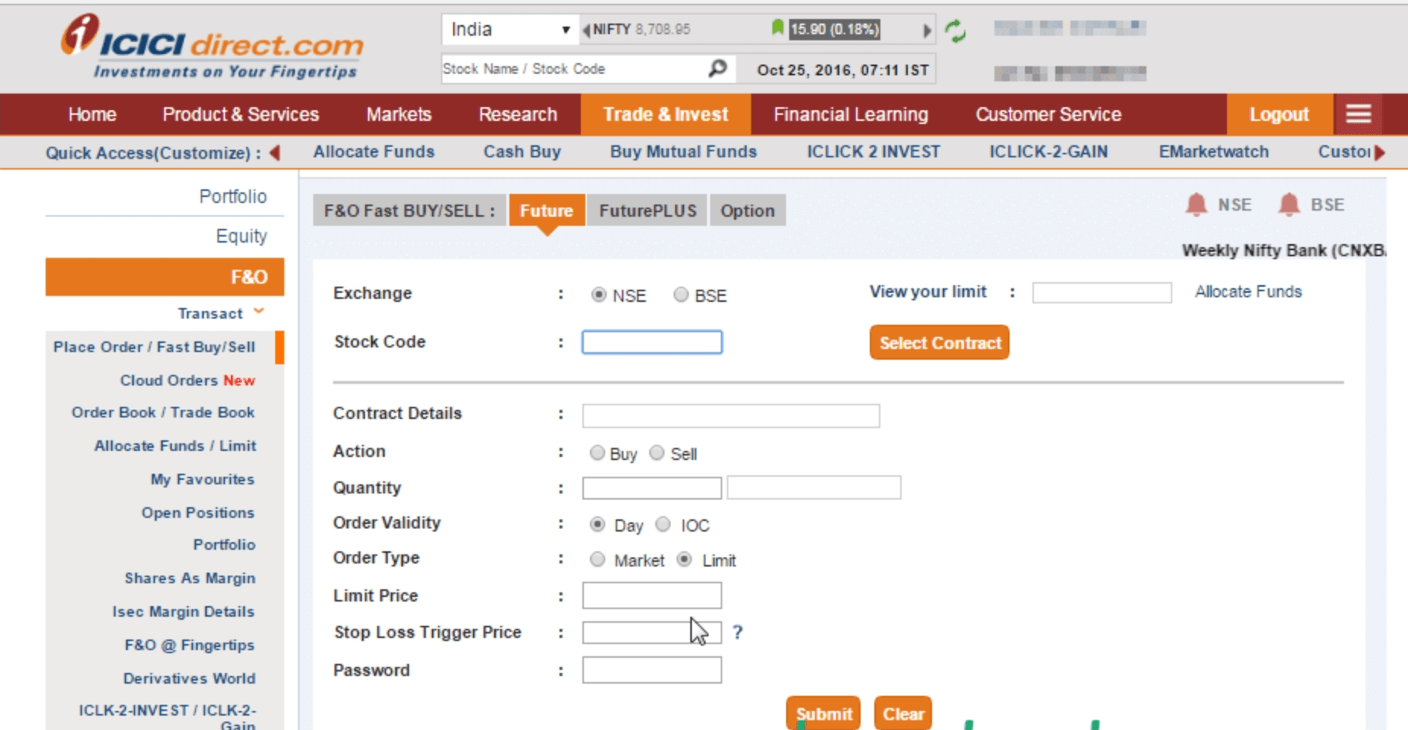The height and width of the screenshot is (730, 1408).
Task: Choose the Sell action radio button
Action: pyautogui.click(x=657, y=453)
